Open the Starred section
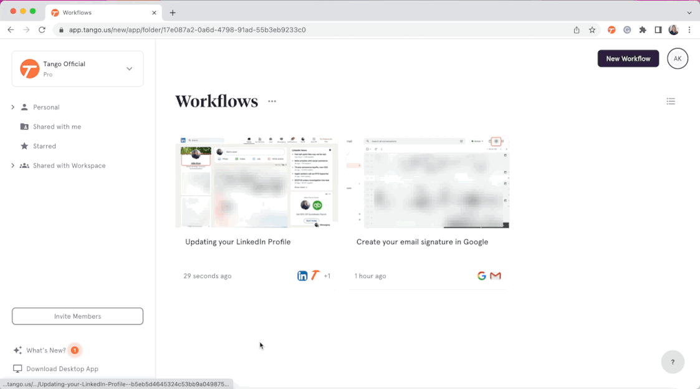The image size is (700, 389). (45, 146)
